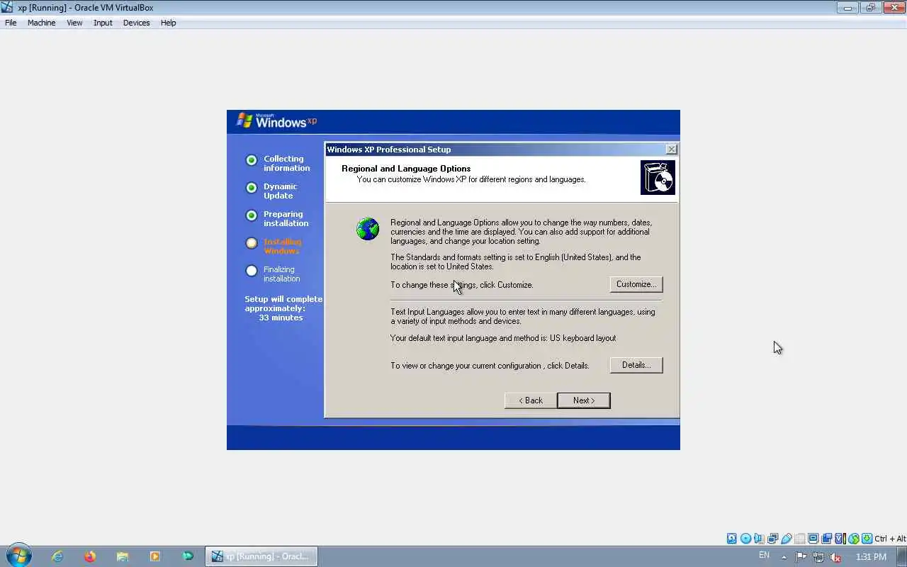907x567 pixels.
Task: Click the Collecting information step
Action: [286, 163]
